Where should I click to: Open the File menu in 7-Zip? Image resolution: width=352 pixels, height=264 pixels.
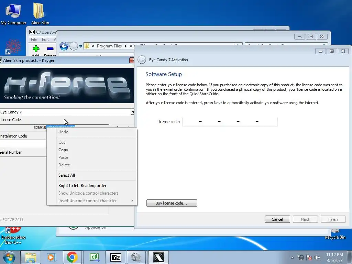click(x=34, y=40)
